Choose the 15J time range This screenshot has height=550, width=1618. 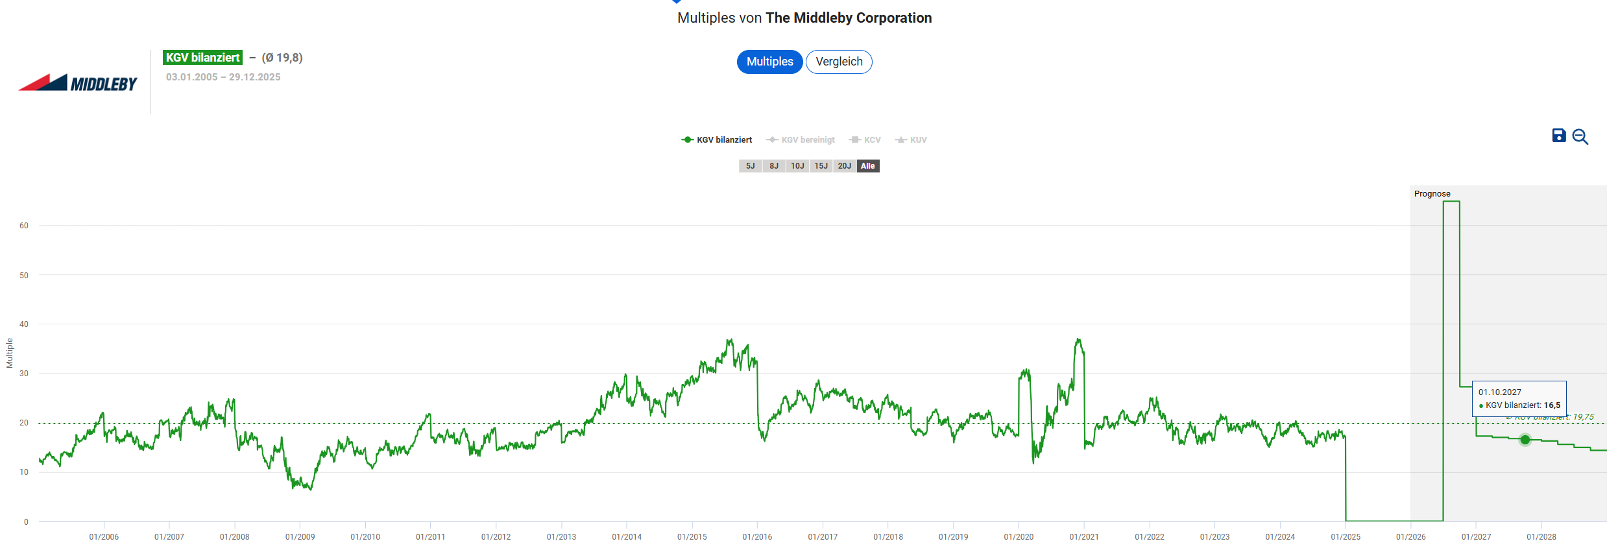[x=821, y=166]
